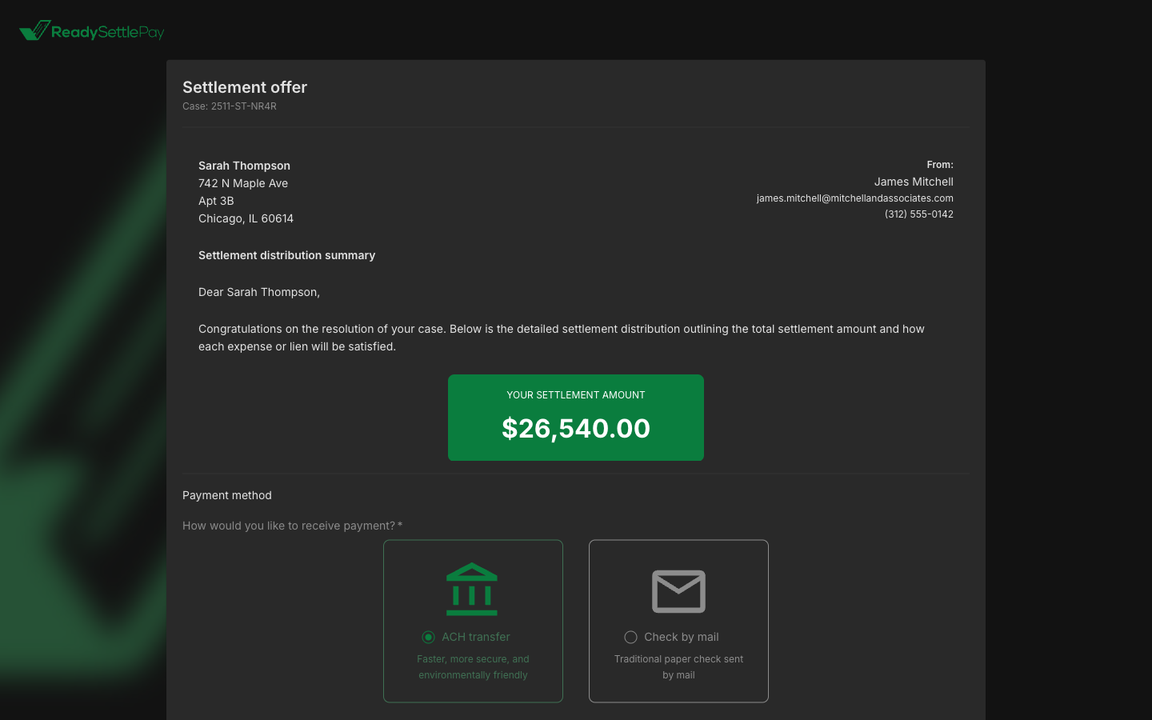
Task: Open the Payment method section header
Action: [x=226, y=495]
